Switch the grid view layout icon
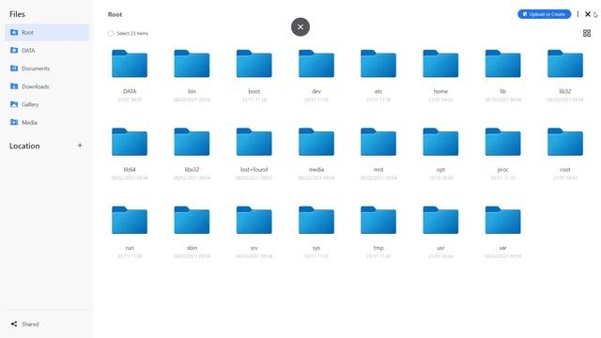Image resolution: width=601 pixels, height=338 pixels. pos(586,34)
